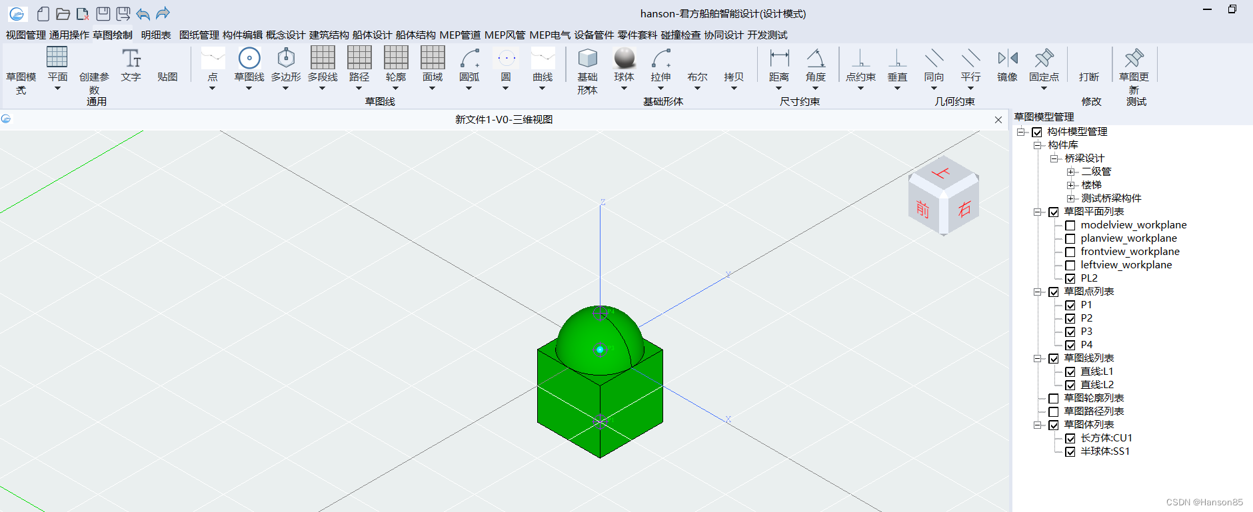Collapse the 草图点列表 tree node
Viewport: 1253px width, 512px height.
click(1037, 292)
